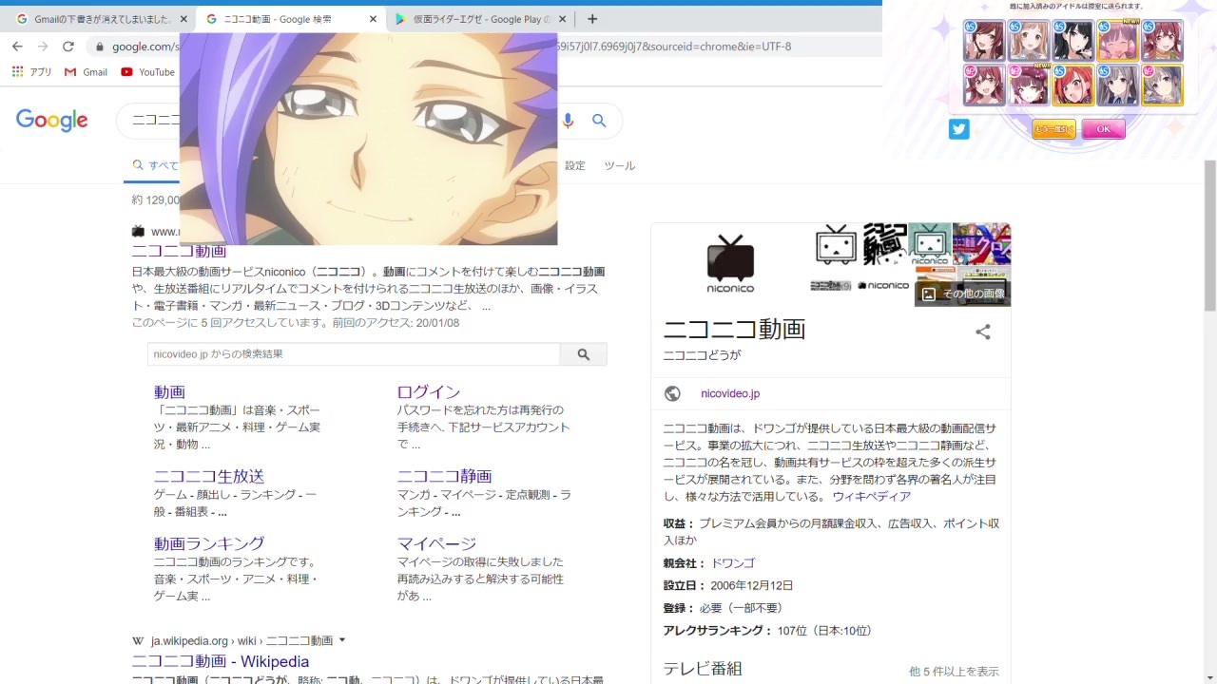
Task: Open the YouTube bookmark
Action: pyautogui.click(x=148, y=72)
